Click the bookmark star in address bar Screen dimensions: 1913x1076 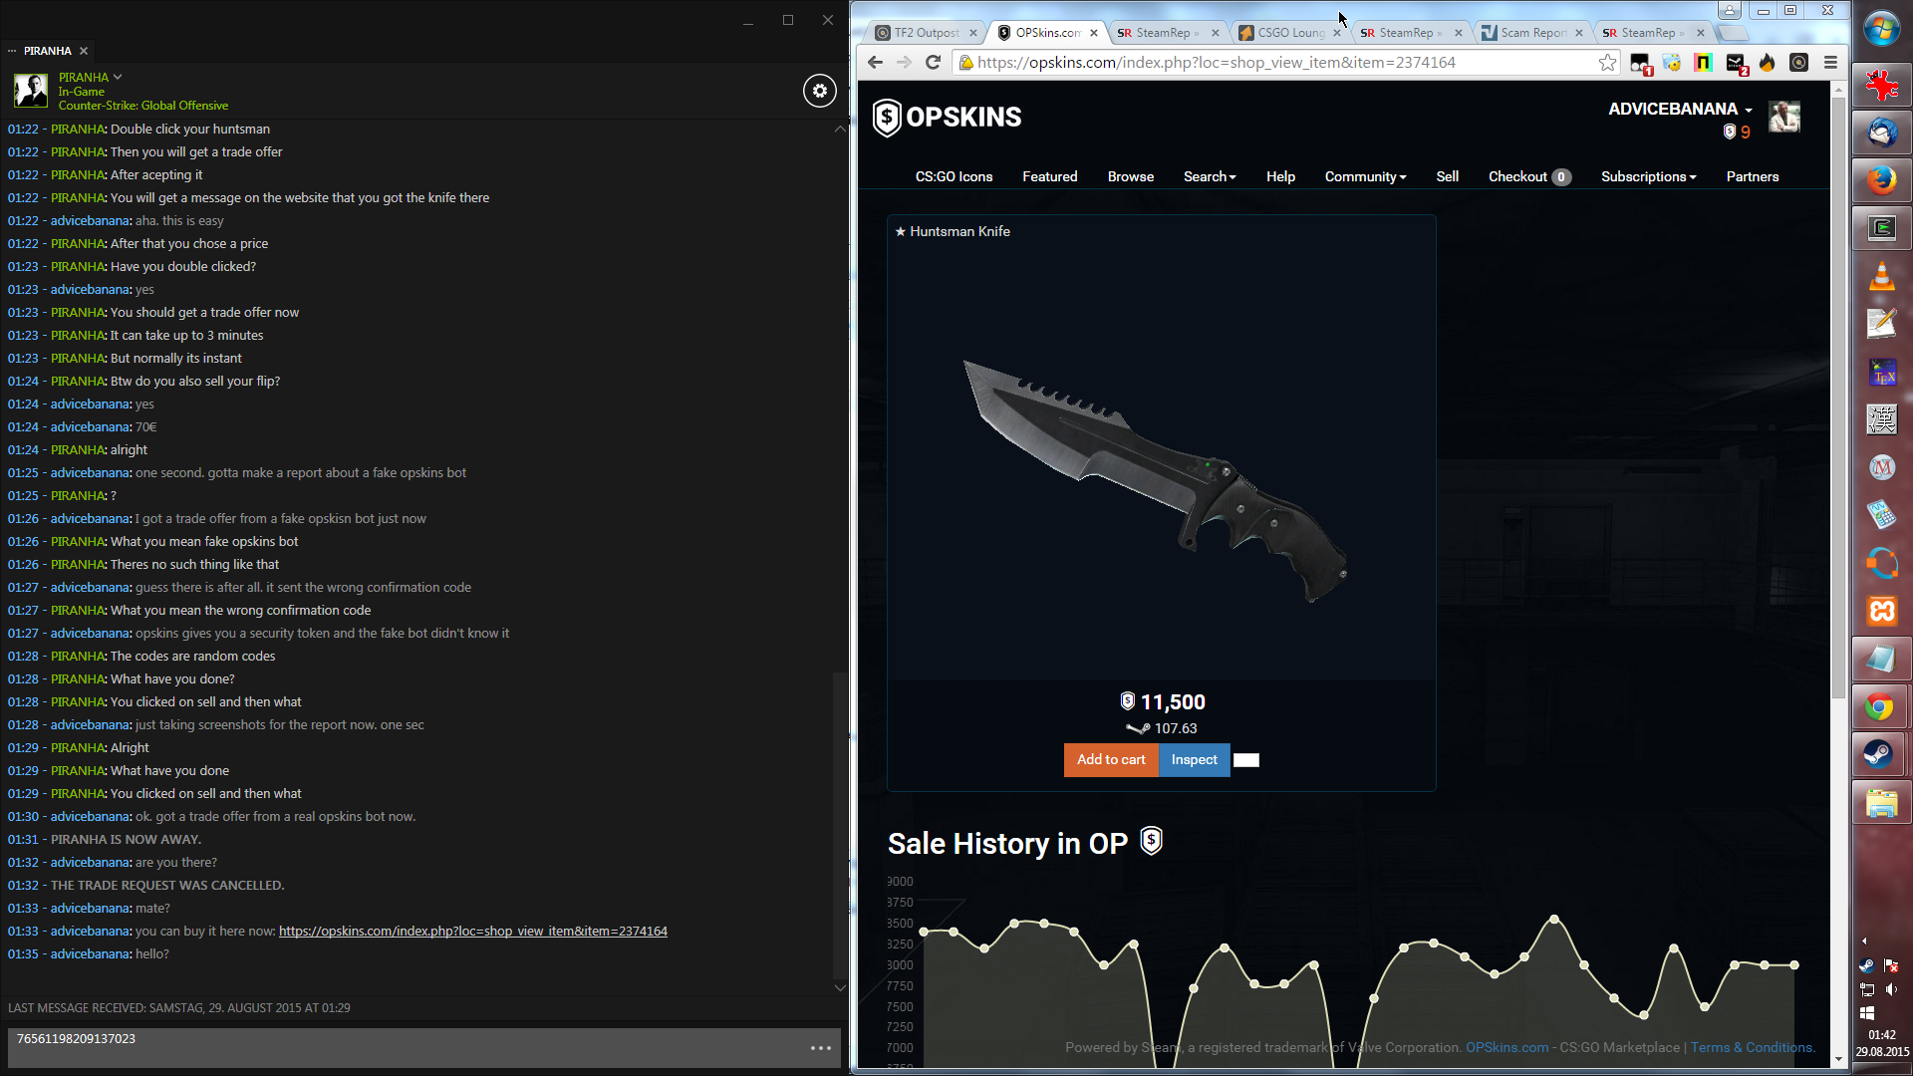coord(1607,63)
